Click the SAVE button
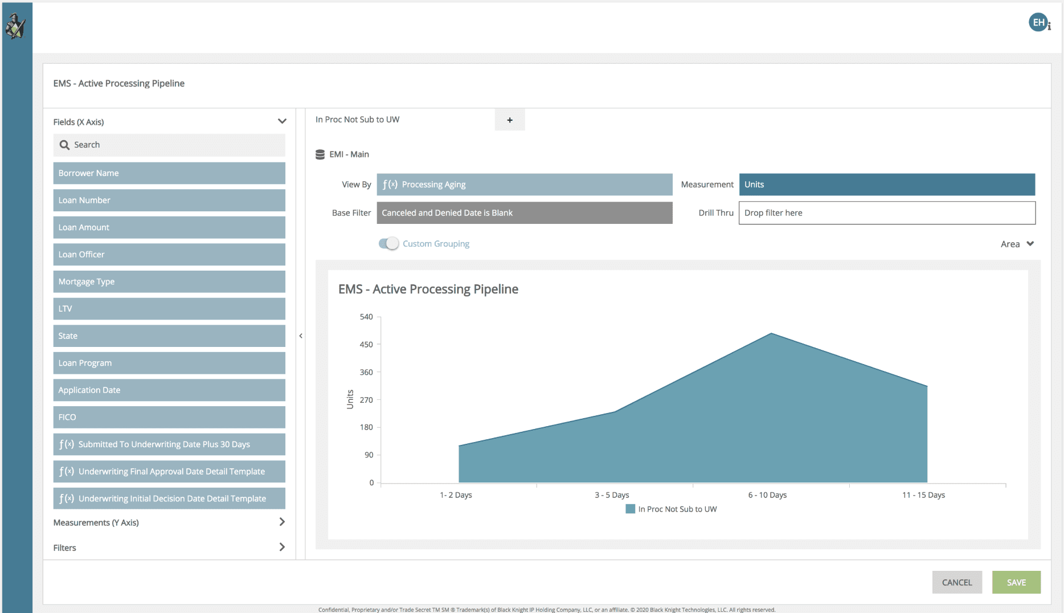The image size is (1064, 613). [x=1016, y=582]
